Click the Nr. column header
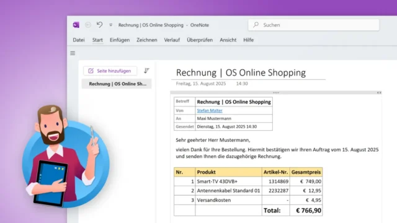This screenshot has width=397, height=223. [x=185, y=172]
